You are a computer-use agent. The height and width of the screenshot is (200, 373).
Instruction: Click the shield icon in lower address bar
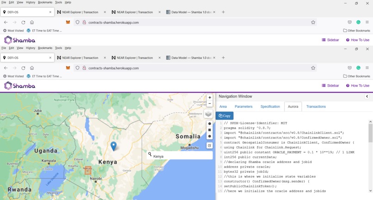[x=77, y=68]
